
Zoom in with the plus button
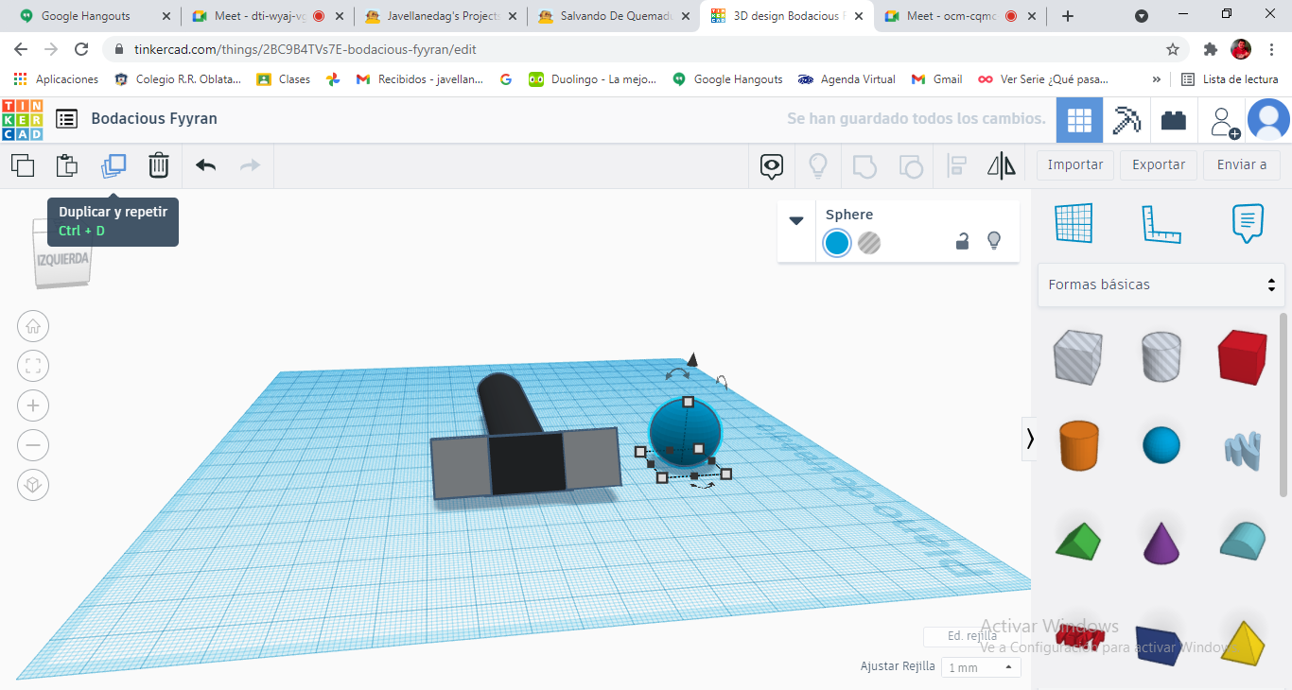click(x=33, y=406)
